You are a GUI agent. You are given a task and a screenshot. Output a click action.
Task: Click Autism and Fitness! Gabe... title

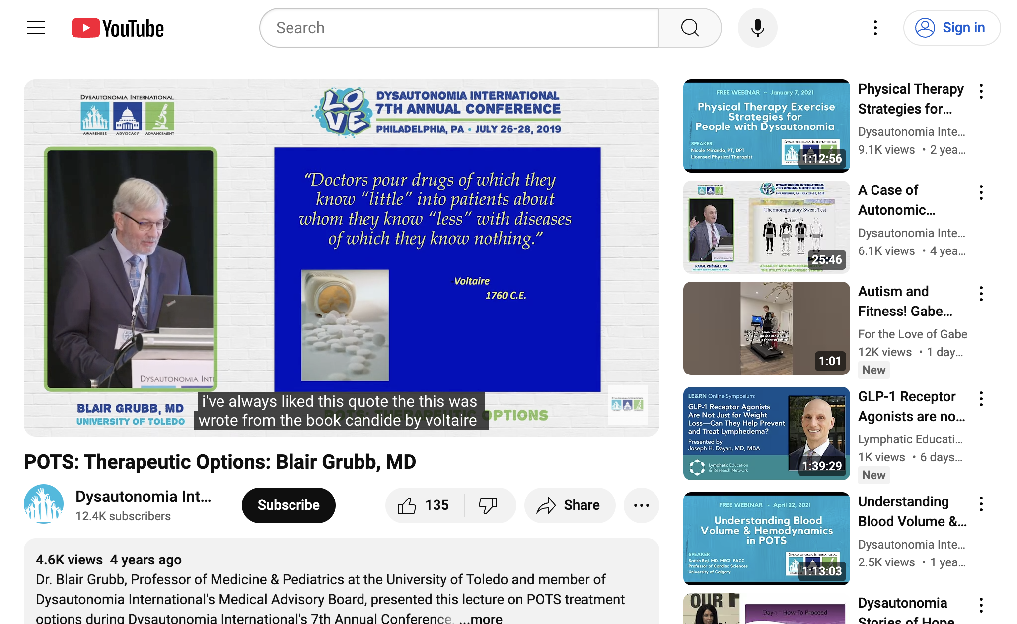point(905,301)
